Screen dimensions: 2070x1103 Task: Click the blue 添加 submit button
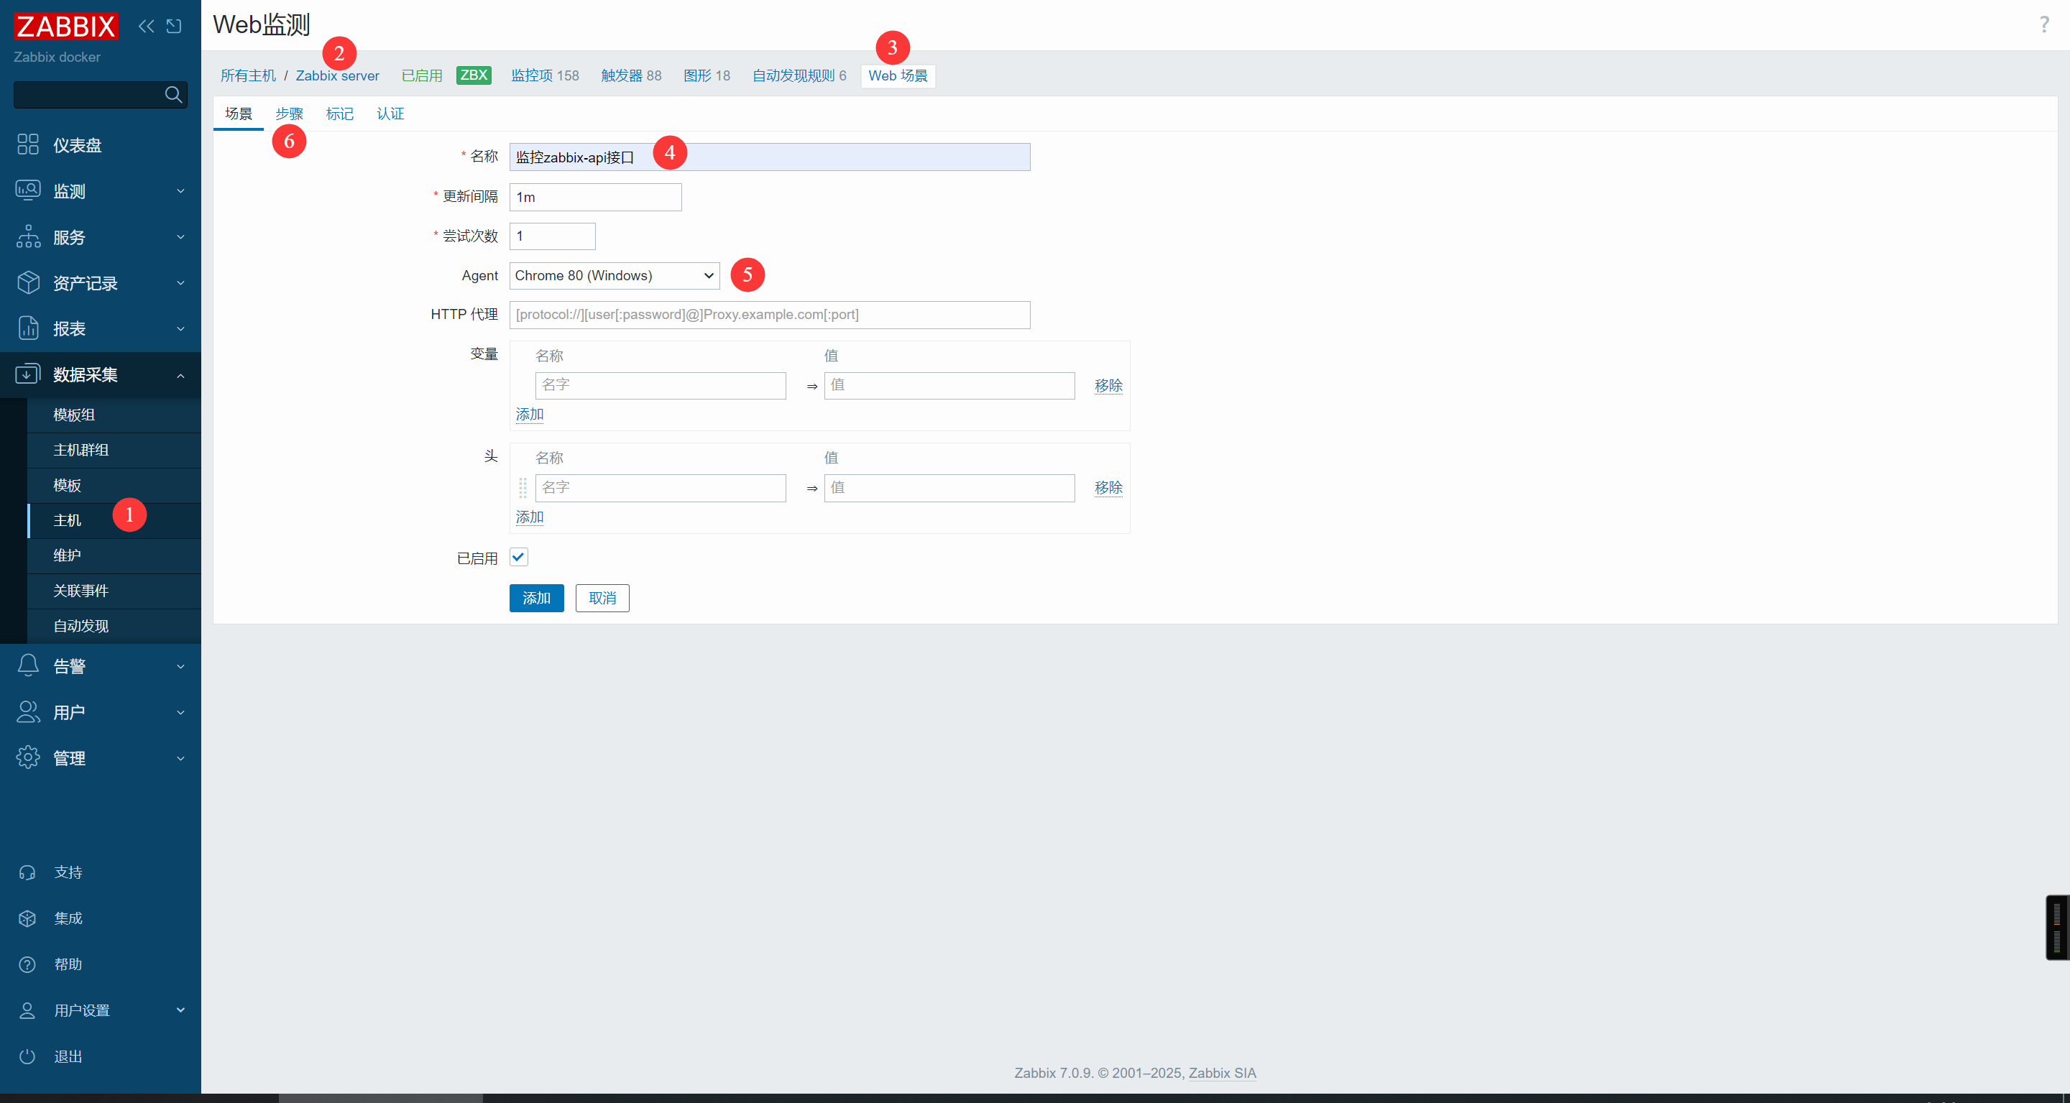[536, 598]
